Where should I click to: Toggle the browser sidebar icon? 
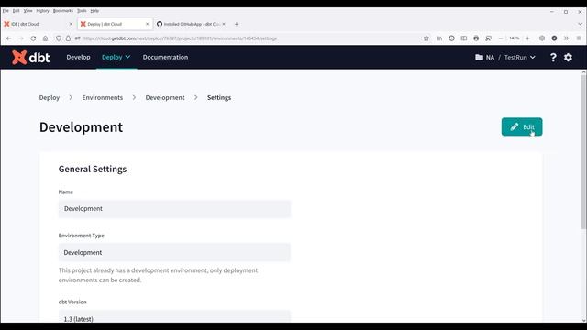point(464,38)
